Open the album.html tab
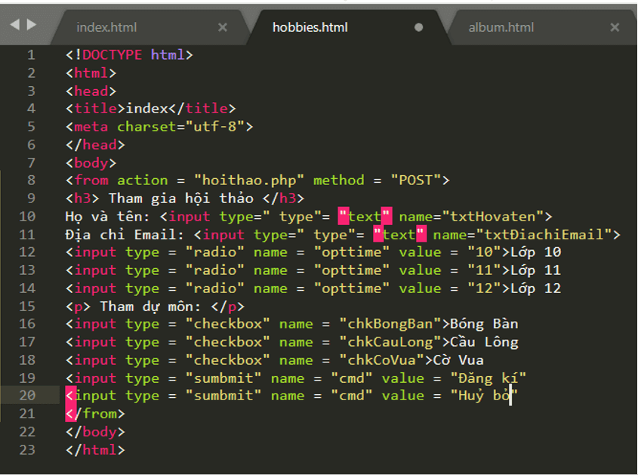This screenshot has height=475, width=638. 501,27
